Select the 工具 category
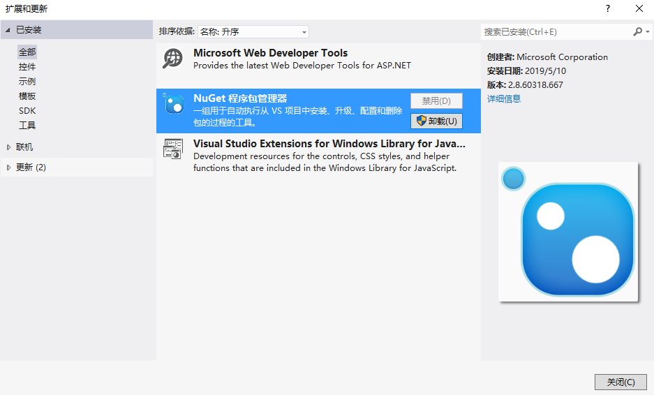Image resolution: width=654 pixels, height=395 pixels. click(27, 125)
